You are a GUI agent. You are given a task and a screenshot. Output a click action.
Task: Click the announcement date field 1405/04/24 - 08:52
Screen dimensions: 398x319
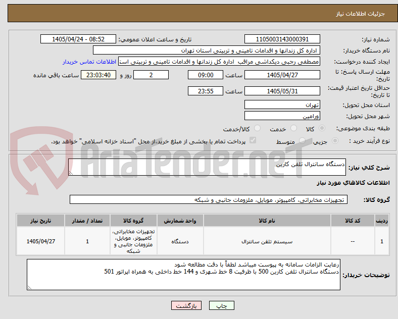tap(78, 39)
